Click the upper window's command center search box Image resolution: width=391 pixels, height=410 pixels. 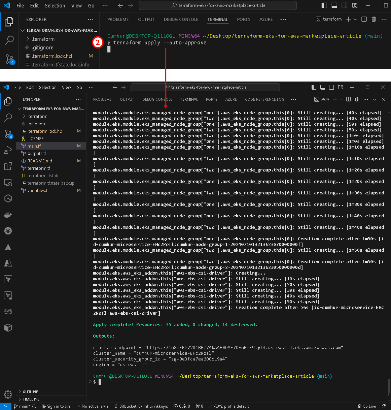(x=218, y=5)
